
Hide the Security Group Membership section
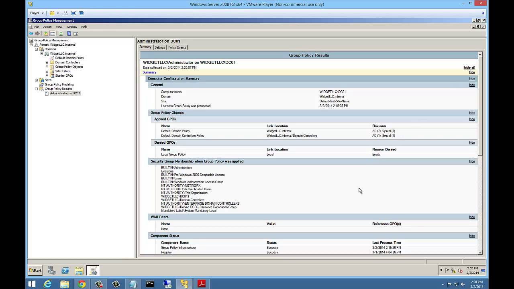click(472, 161)
